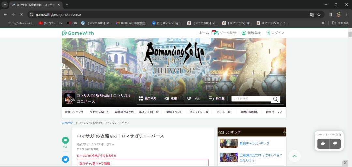The width and height of the screenshot is (352, 167).
Task: Open the 所有书签 bookmarks folder
Action: pyautogui.click(x=340, y=23)
